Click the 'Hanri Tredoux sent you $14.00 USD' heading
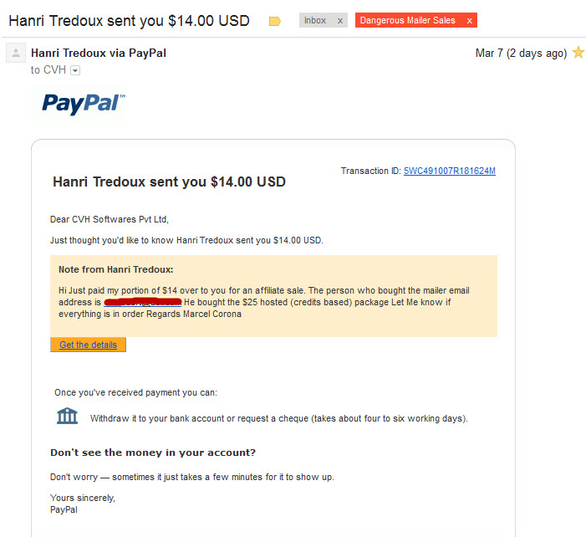This screenshot has height=537, width=586. pyautogui.click(x=169, y=182)
